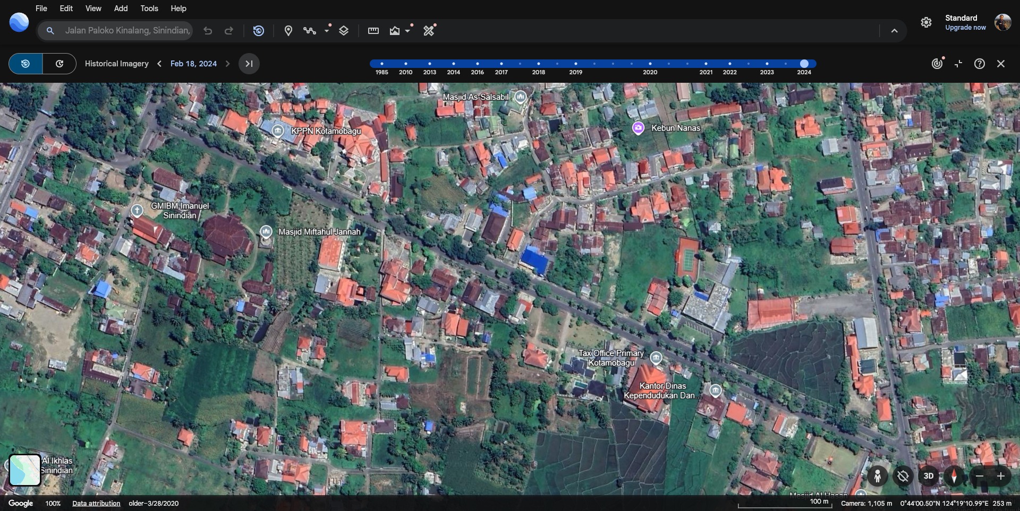Open the design tools icon
Image resolution: width=1020 pixels, height=511 pixels.
pos(429,31)
